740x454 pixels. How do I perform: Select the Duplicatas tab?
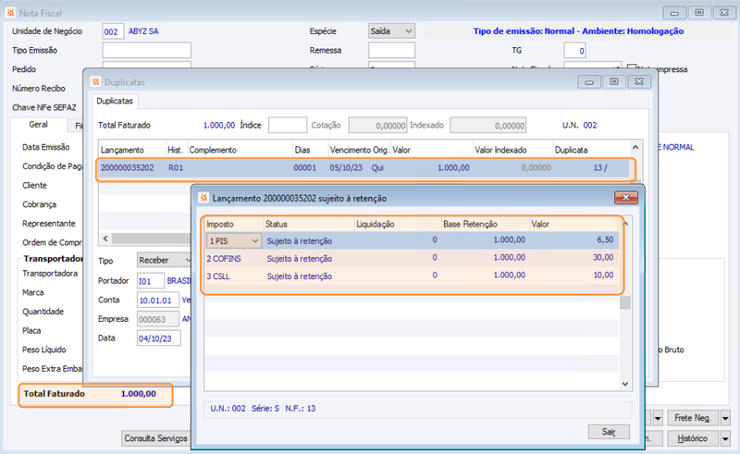115,101
